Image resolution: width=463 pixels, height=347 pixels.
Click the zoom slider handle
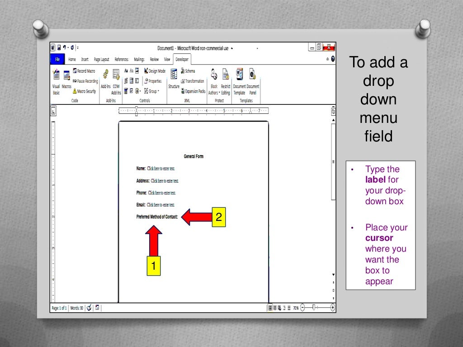point(314,307)
